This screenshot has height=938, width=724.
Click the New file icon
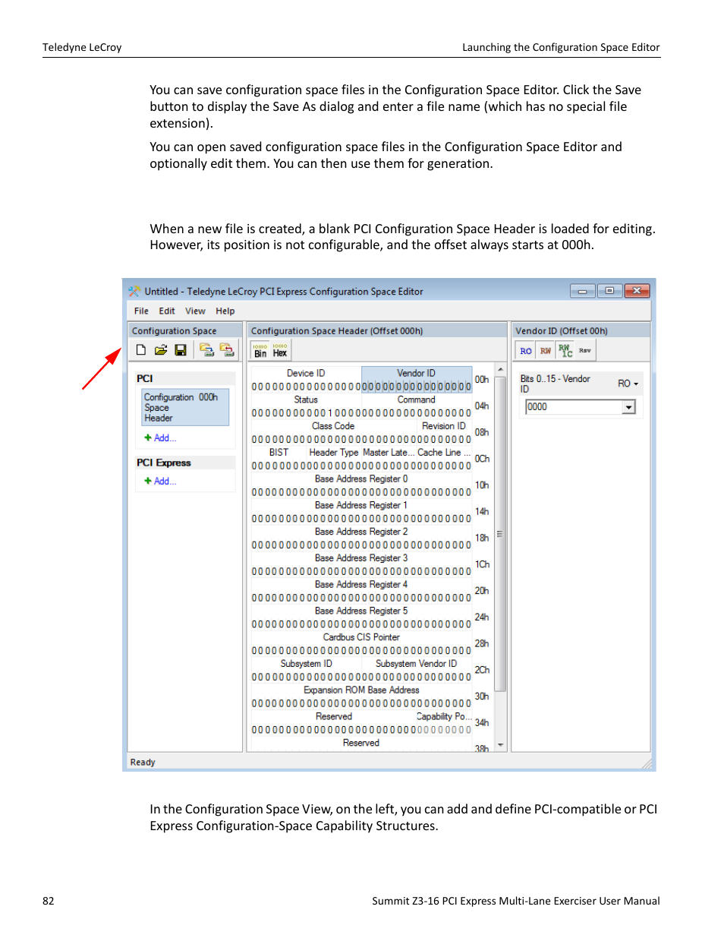click(140, 350)
